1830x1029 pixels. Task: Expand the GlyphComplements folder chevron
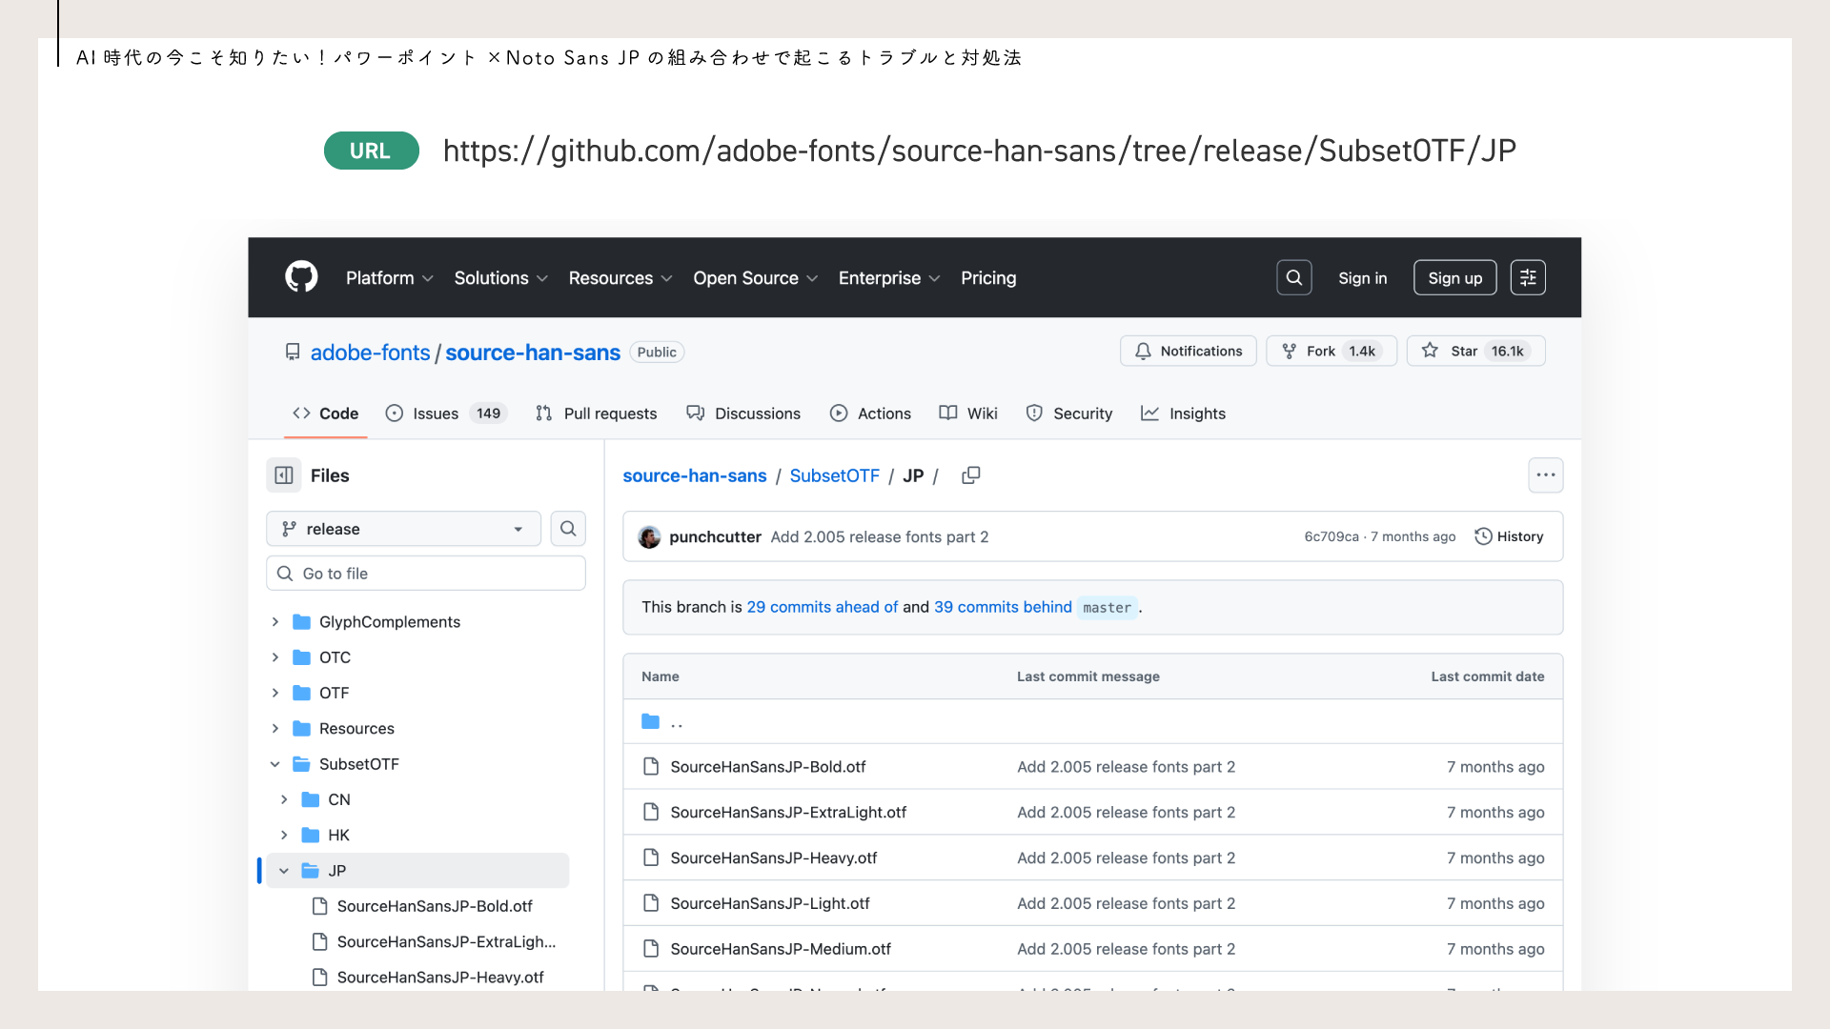pos(275,622)
